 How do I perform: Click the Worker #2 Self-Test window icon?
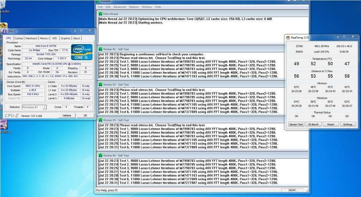(100, 84)
